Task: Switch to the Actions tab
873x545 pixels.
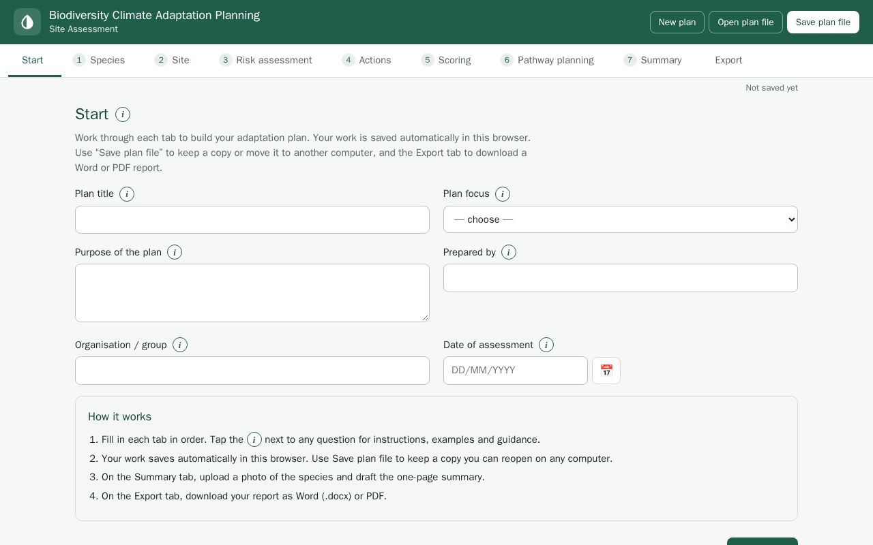Action: pyautogui.click(x=367, y=60)
